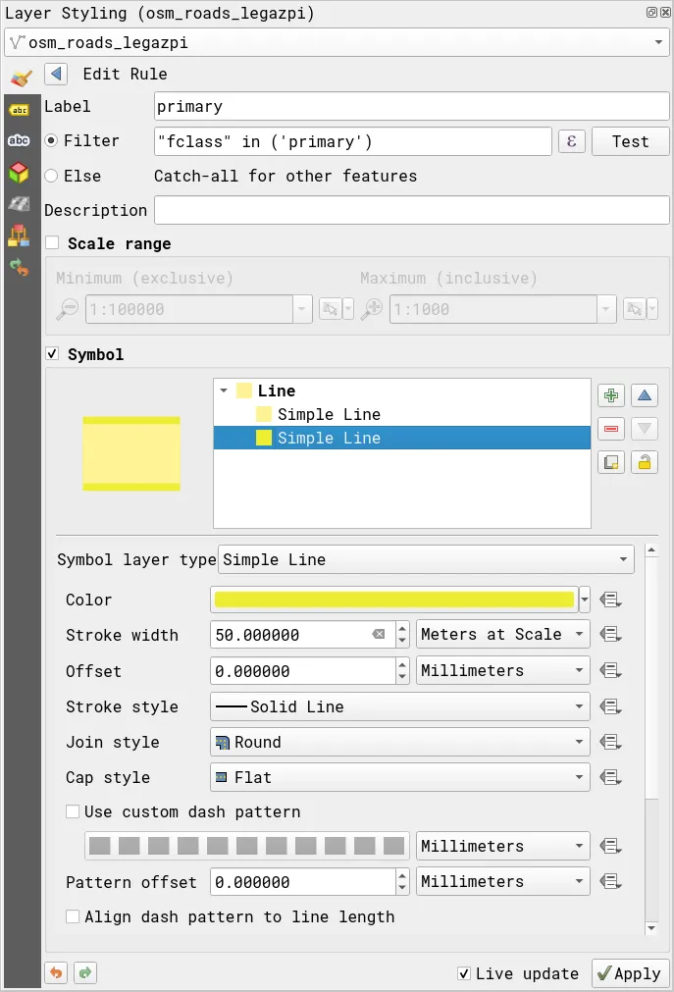Select the Else radio button
The image size is (674, 992).
click(52, 176)
